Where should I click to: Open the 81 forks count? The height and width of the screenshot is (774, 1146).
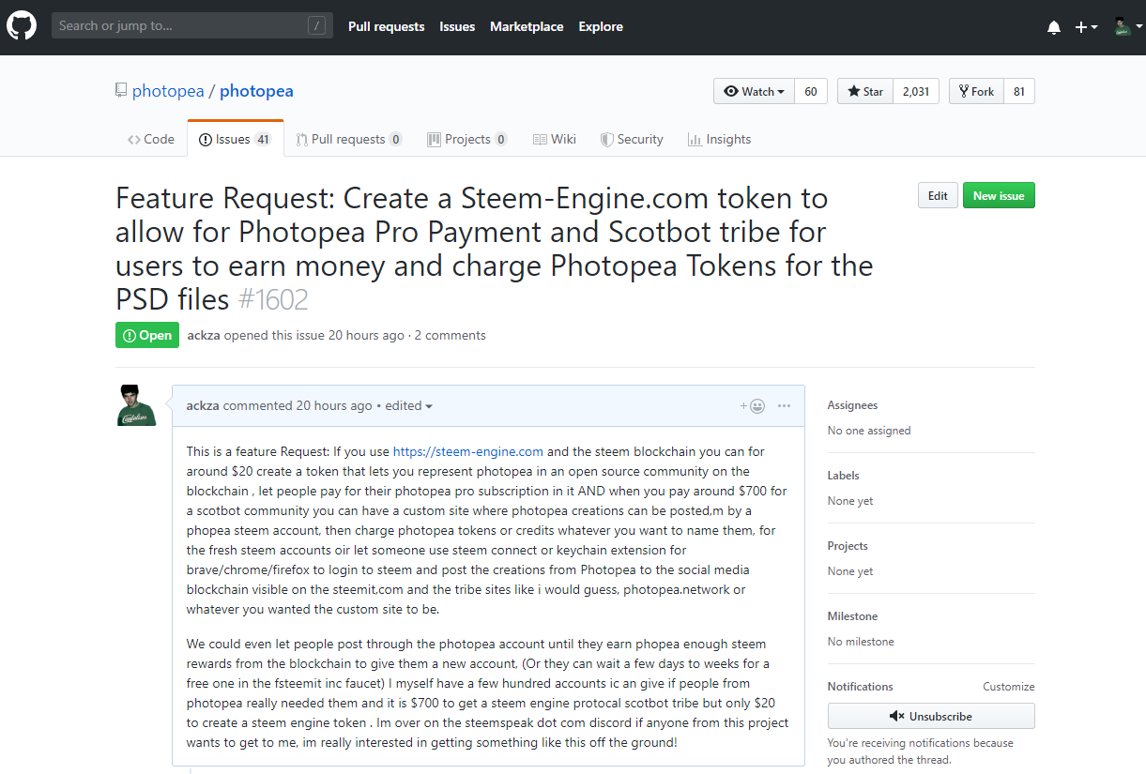(1019, 91)
